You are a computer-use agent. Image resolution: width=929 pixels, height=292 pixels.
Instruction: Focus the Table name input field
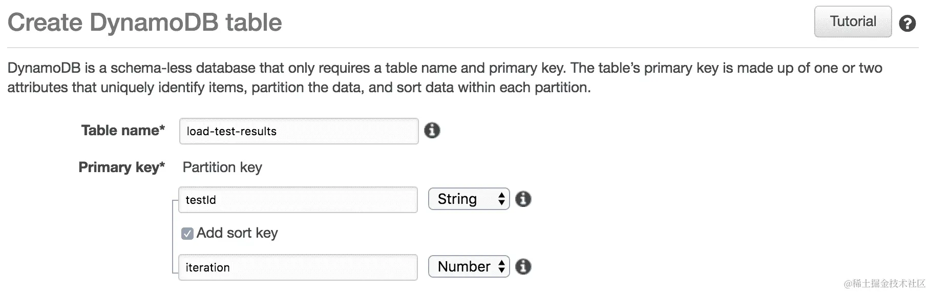(299, 131)
